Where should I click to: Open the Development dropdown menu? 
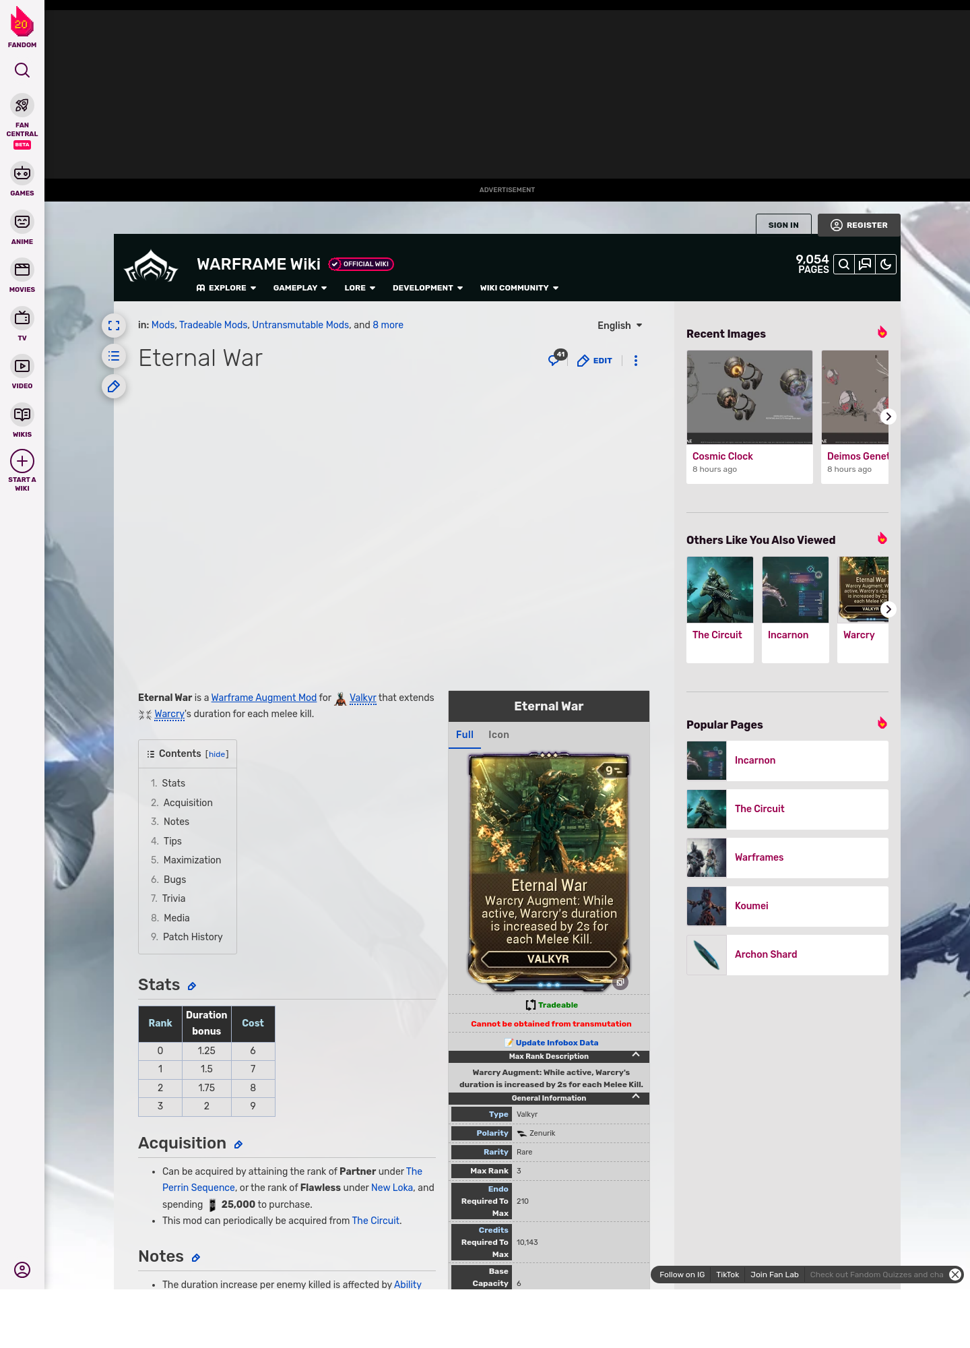click(428, 288)
